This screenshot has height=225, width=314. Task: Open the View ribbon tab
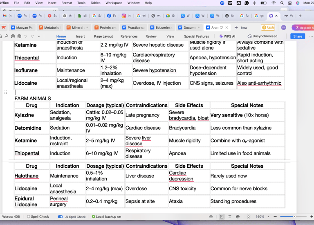170,36
